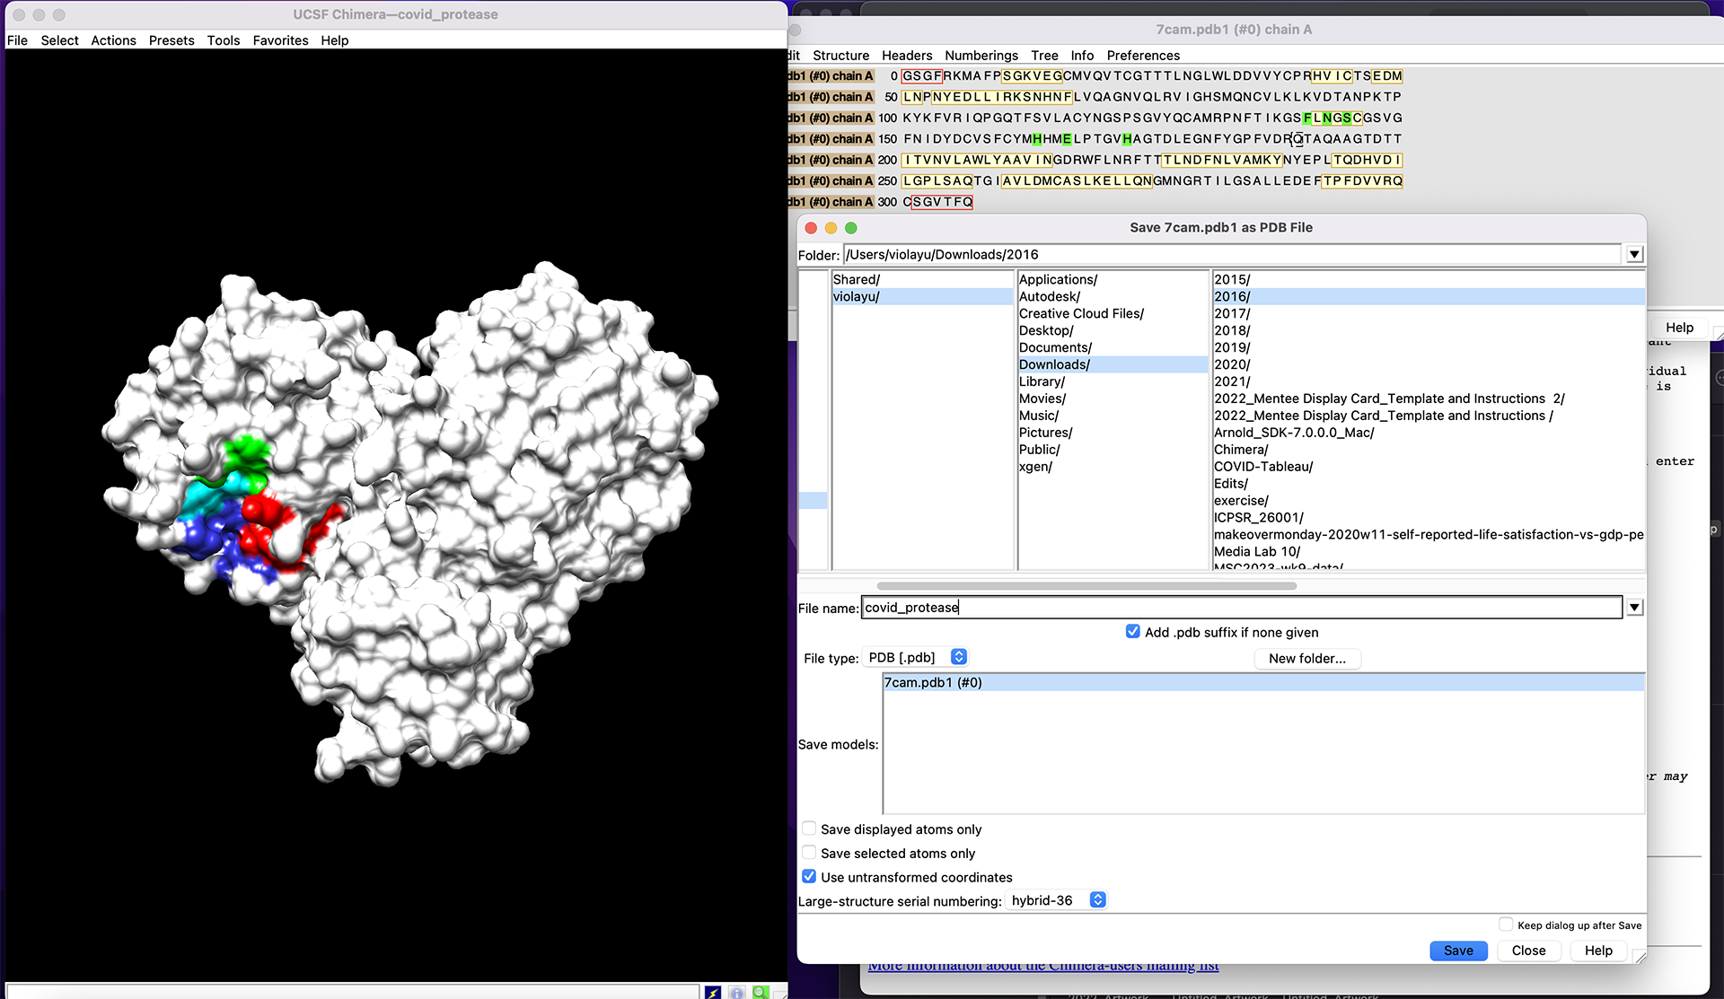Click the highlighted FLNGS residues in sequence row 100
The height and width of the screenshot is (999, 1724).
[x=1327, y=118]
